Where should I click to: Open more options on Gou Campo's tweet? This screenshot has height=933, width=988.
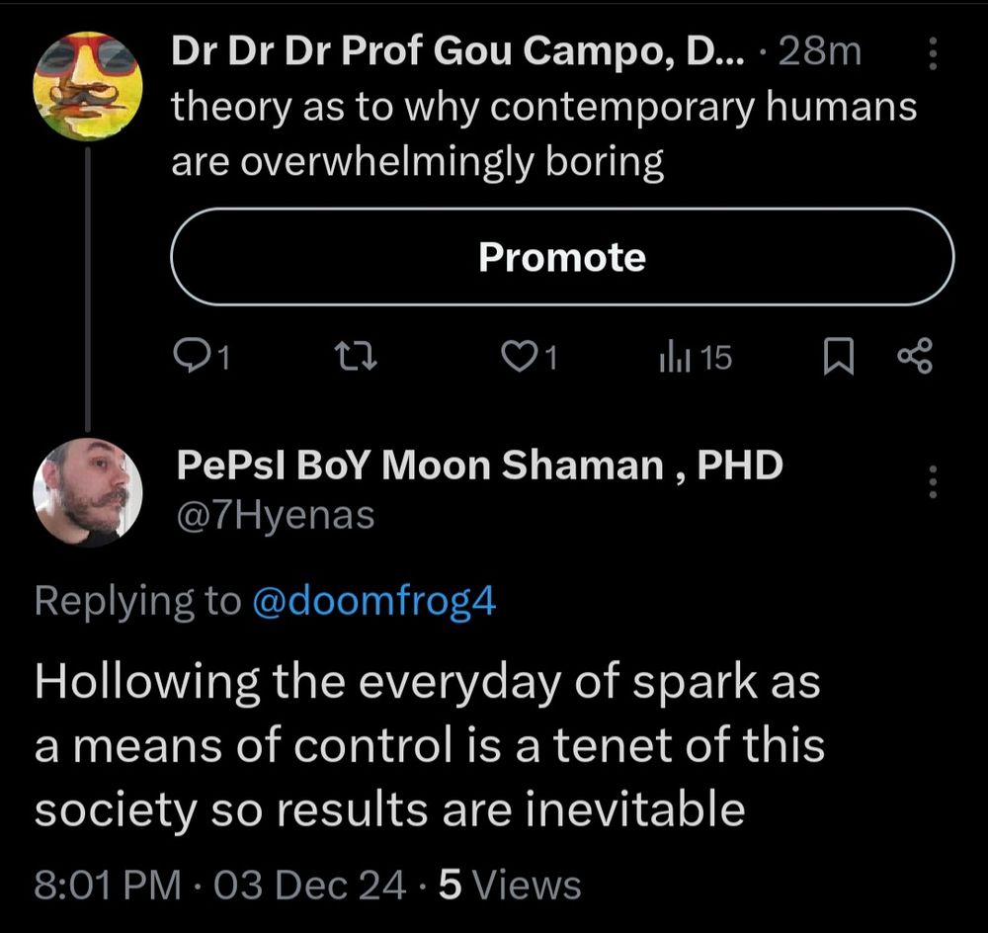pos(932,52)
